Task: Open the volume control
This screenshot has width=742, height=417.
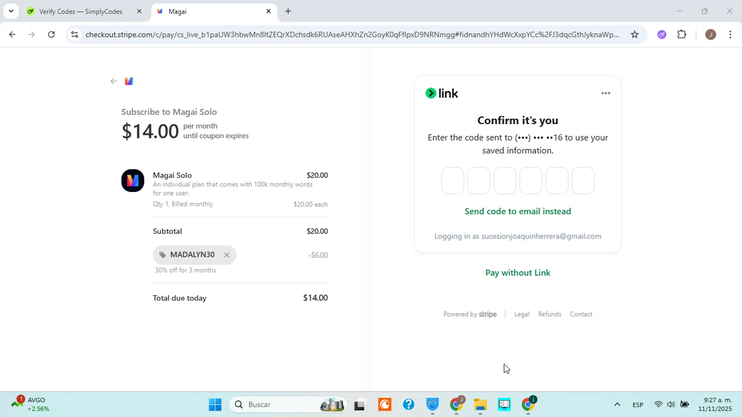Action: [x=671, y=405]
